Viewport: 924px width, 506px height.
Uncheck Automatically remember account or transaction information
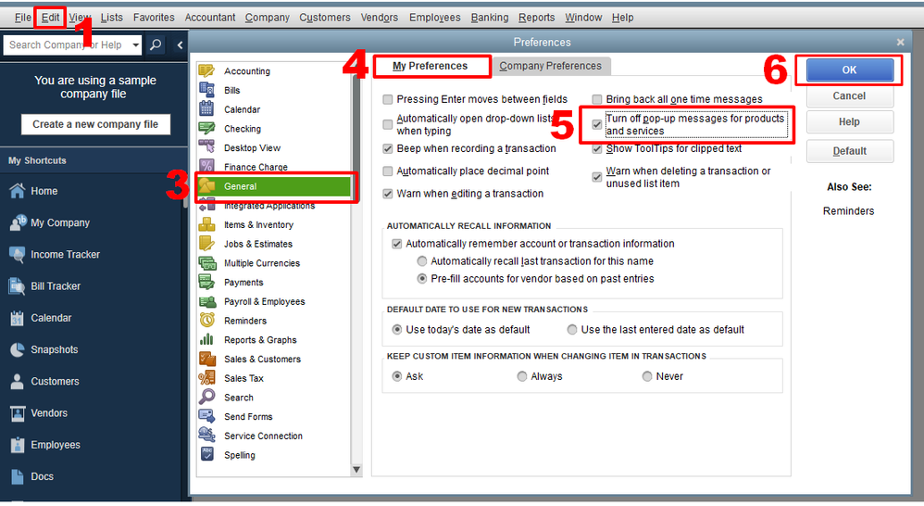[396, 244]
